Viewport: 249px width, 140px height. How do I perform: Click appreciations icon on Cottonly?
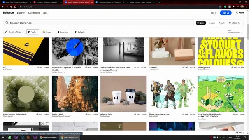tap(183, 68)
